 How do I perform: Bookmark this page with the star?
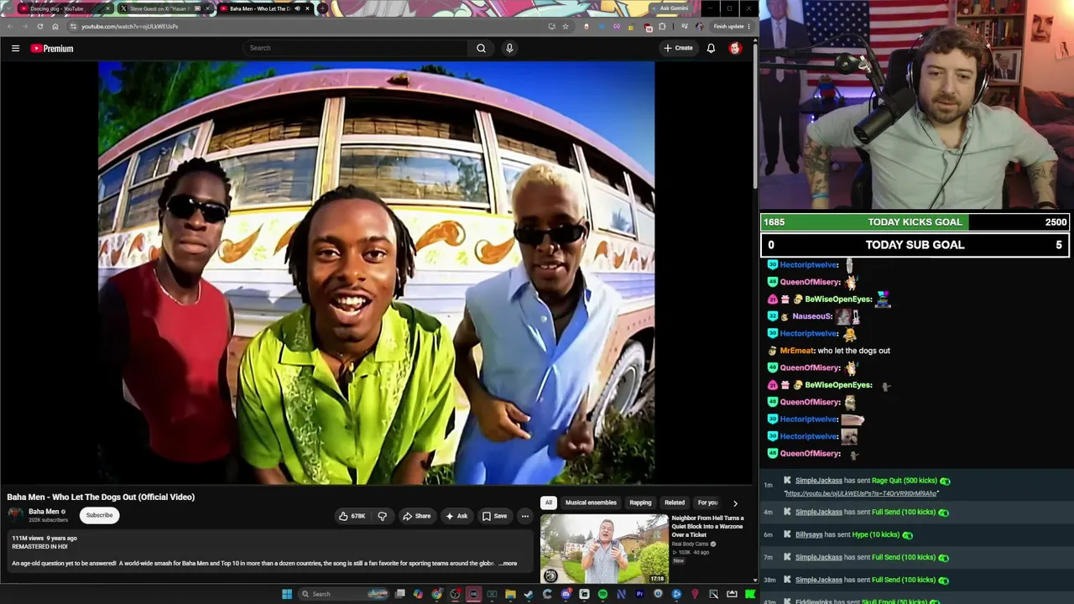click(x=566, y=26)
